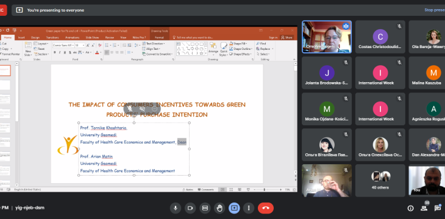Apply text shadow in Font group

point(70,52)
